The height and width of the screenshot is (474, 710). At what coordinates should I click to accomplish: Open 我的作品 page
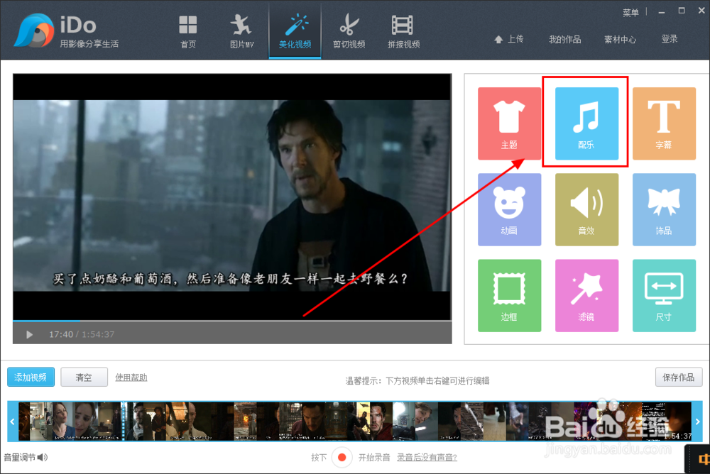pyautogui.click(x=564, y=40)
